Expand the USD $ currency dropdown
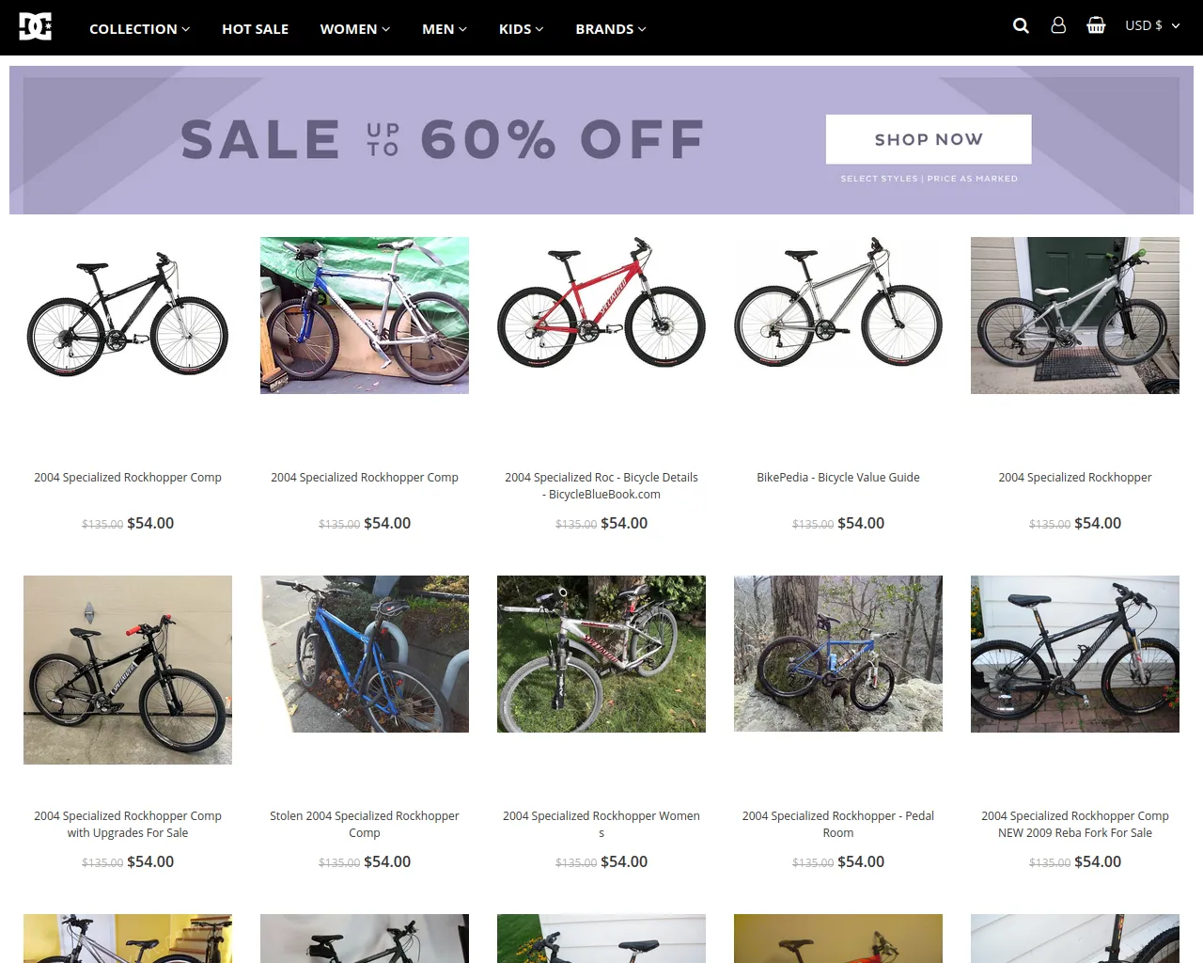 (1152, 25)
